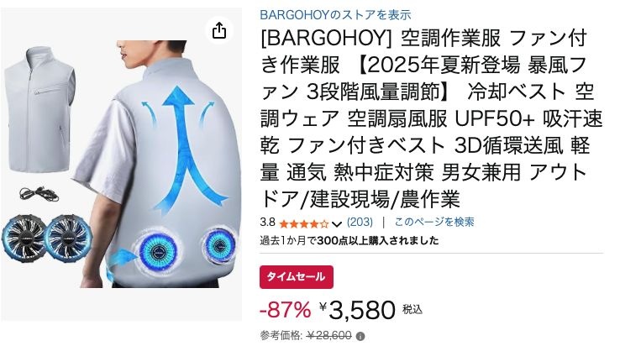
Task: Click the red タイムセール badge
Action: (297, 277)
